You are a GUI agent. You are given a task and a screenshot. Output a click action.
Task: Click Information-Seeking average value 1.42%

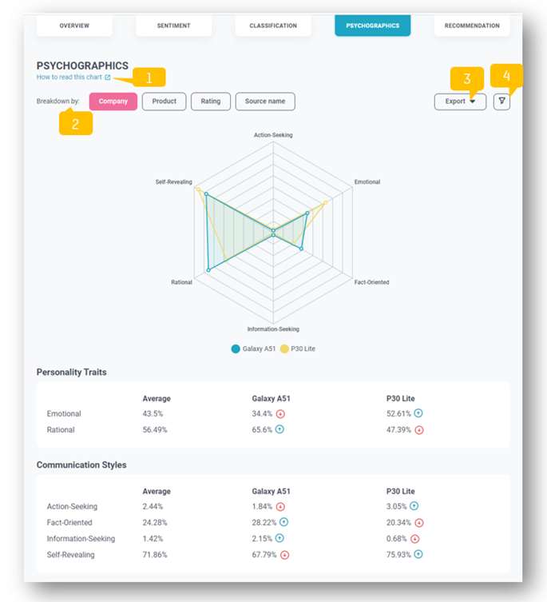click(x=153, y=539)
